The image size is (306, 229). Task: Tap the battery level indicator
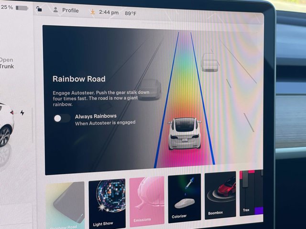22,8
